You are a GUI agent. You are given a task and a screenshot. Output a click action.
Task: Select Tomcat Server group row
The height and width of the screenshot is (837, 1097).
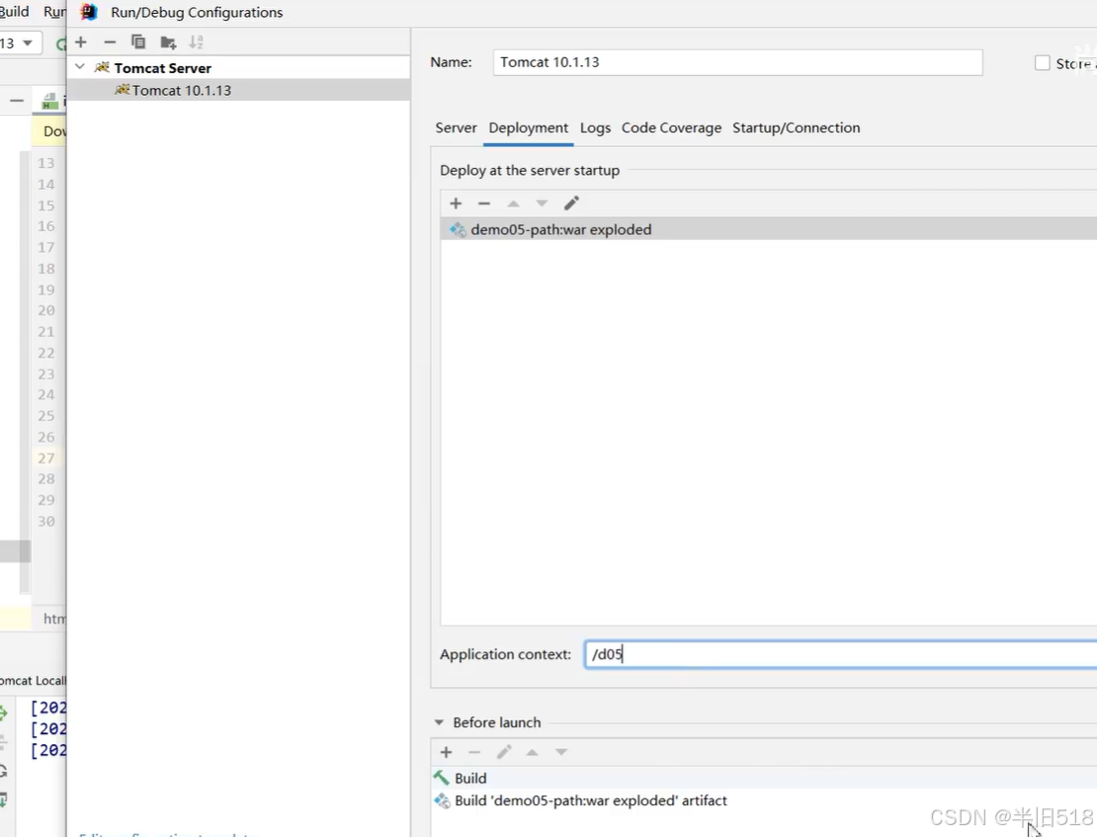click(238, 68)
